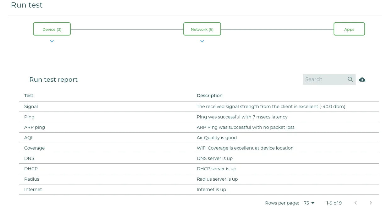Image resolution: width=382 pixels, height=208 pixels.
Task: Expand the Device (3) details chevron
Action: click(x=52, y=41)
